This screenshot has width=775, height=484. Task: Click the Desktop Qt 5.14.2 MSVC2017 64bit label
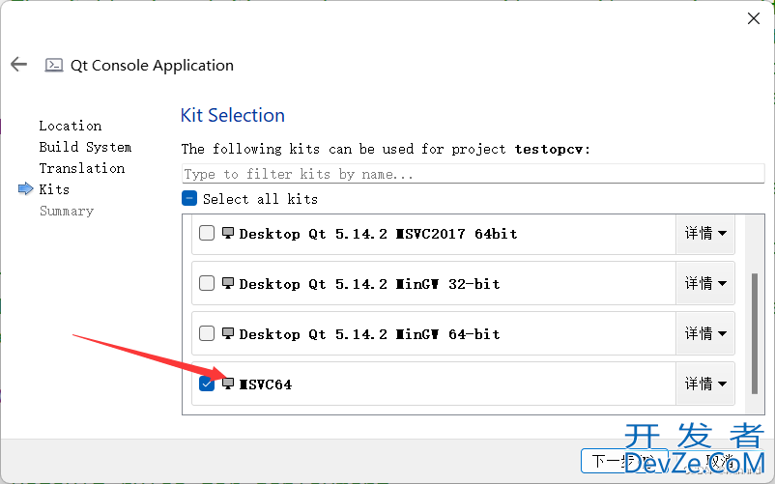click(x=378, y=234)
